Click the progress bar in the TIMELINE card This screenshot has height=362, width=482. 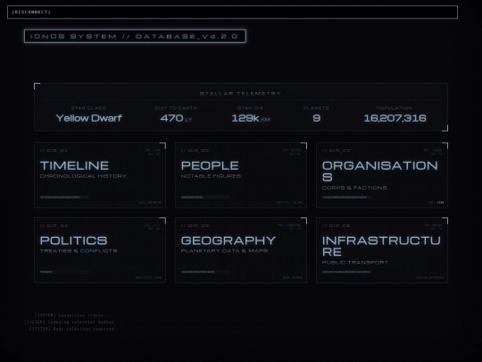pos(64,197)
